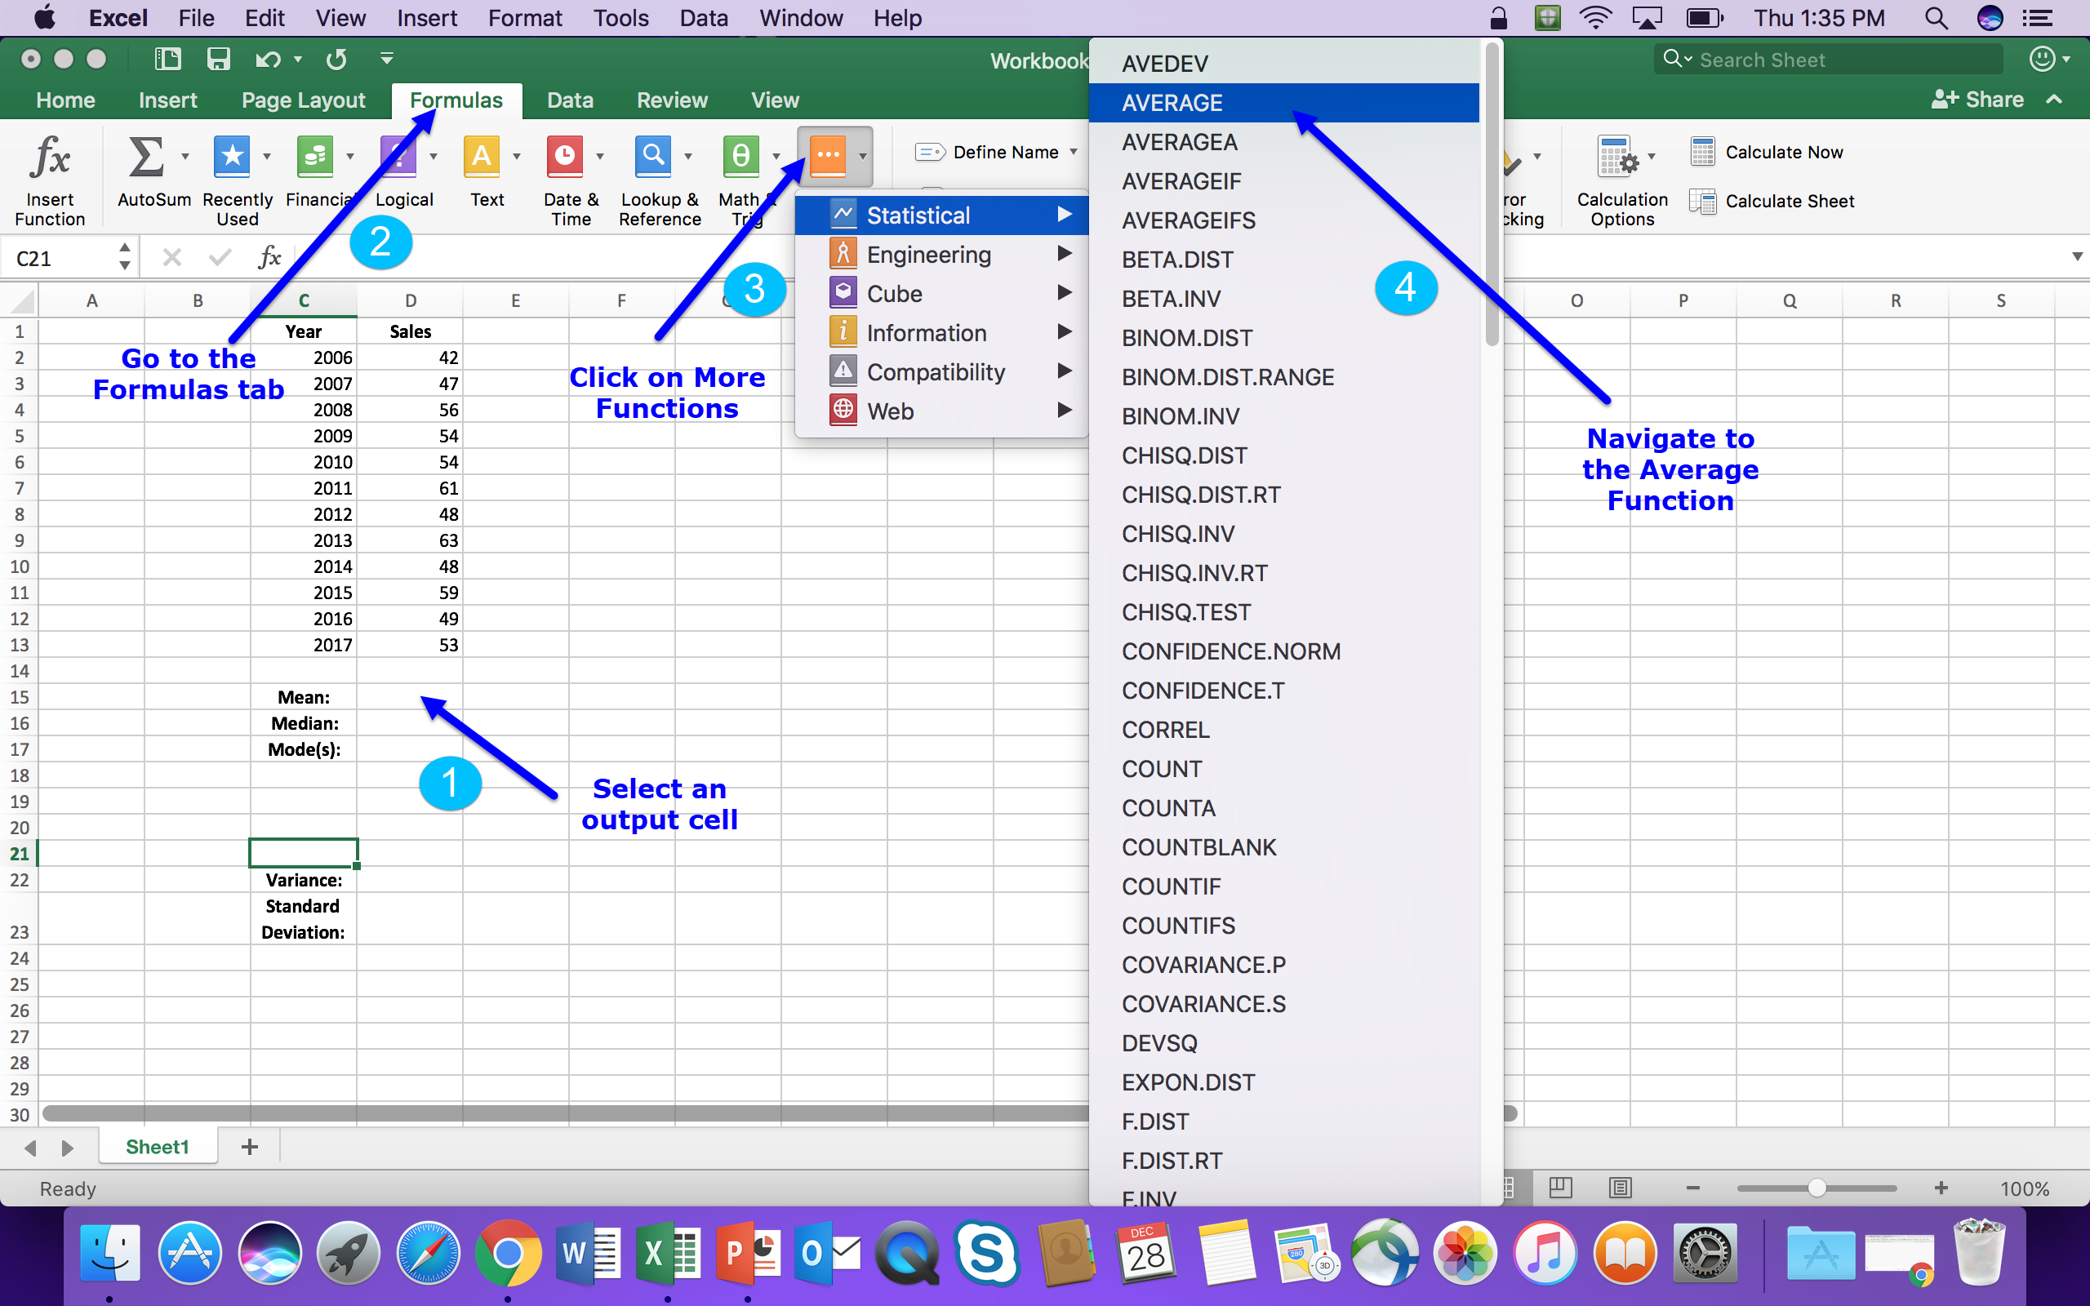This screenshot has width=2090, height=1306.
Task: Click the zoom slider handle
Action: point(1817,1188)
